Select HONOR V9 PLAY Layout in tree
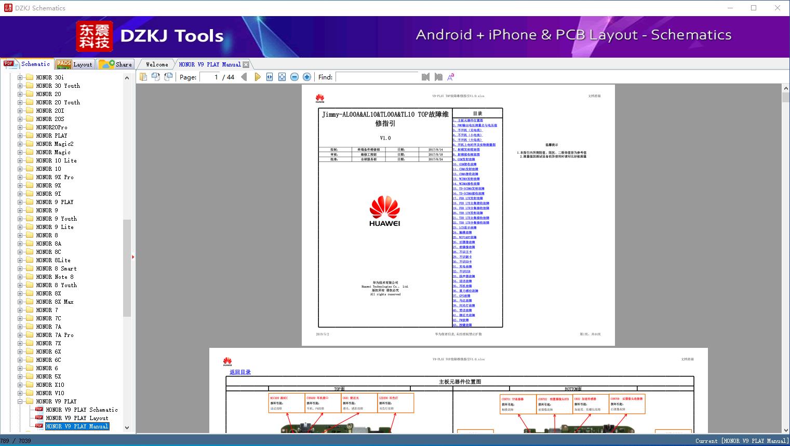Viewport: 790px width, 446px height. (x=77, y=418)
